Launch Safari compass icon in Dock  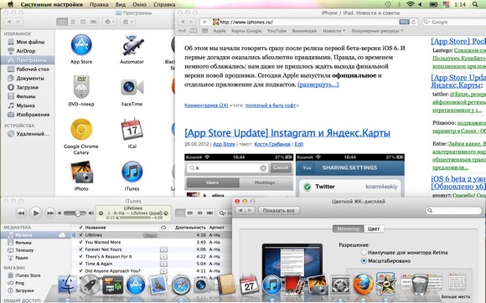click(181, 285)
